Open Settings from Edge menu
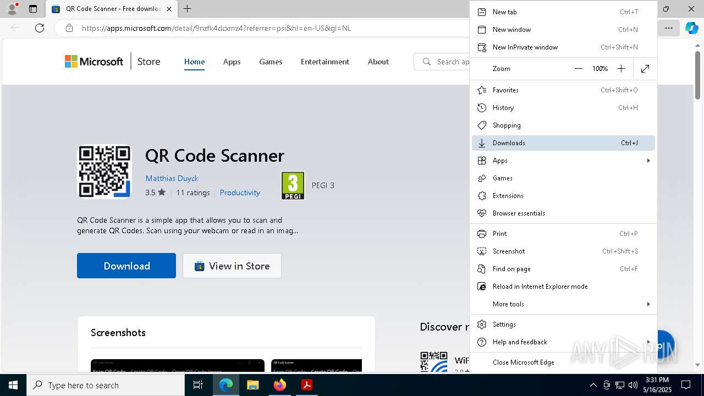Image resolution: width=704 pixels, height=396 pixels. [x=563, y=324]
